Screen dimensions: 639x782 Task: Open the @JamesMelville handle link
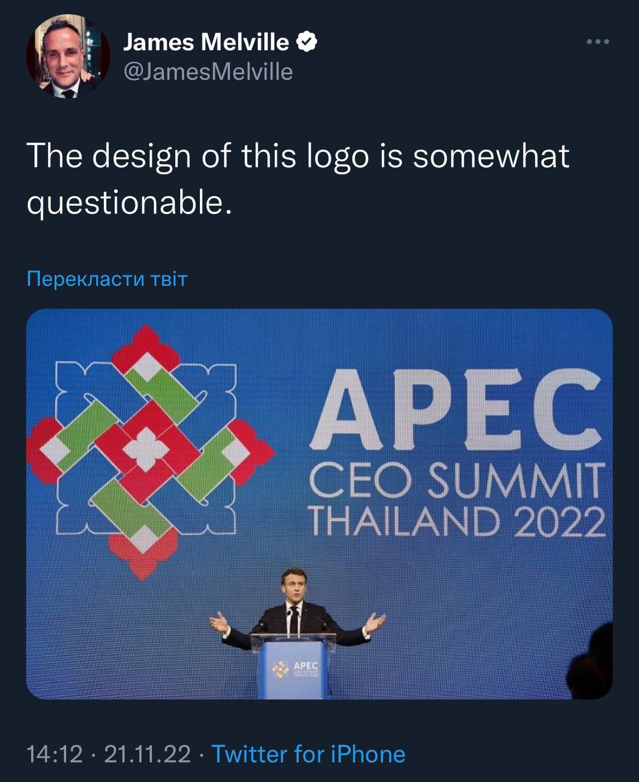tap(208, 72)
